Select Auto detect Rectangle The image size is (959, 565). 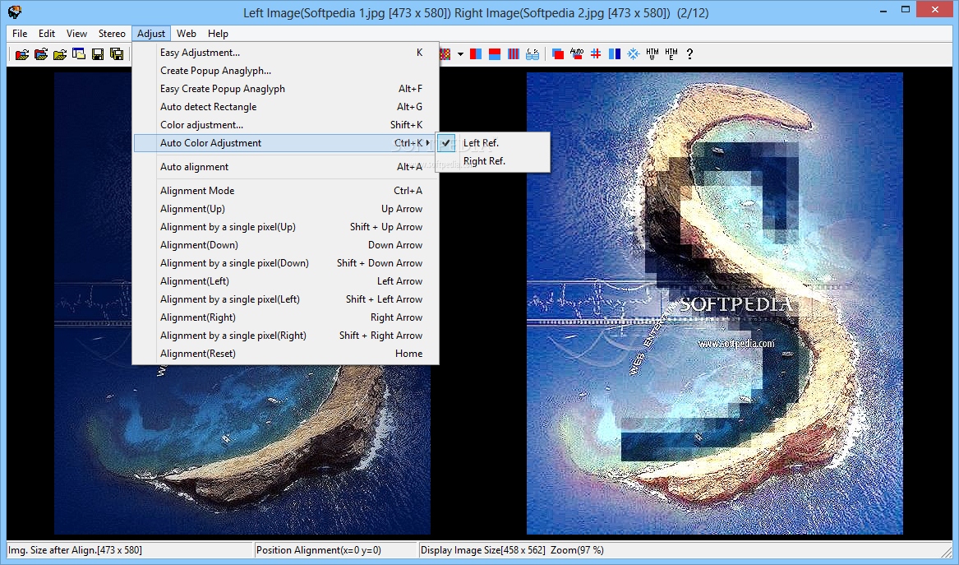point(286,107)
